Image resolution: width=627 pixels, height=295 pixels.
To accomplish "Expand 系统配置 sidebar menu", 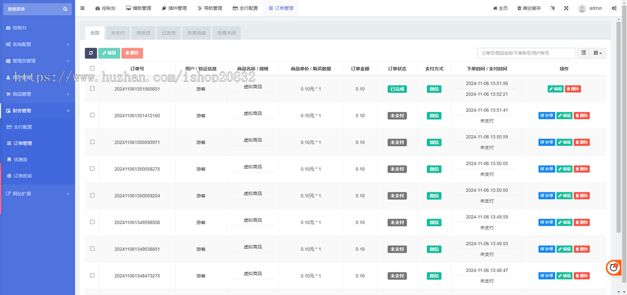I will (37, 44).
